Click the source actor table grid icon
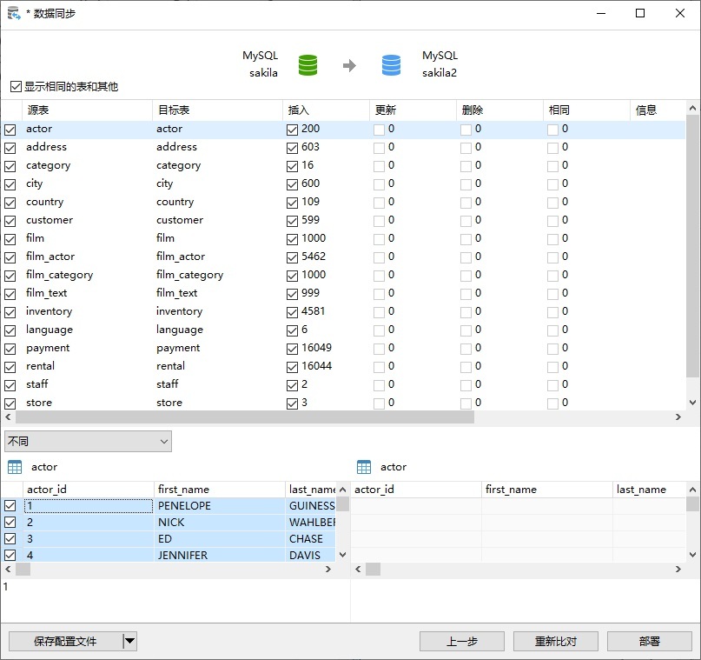701x660 pixels. click(x=15, y=467)
